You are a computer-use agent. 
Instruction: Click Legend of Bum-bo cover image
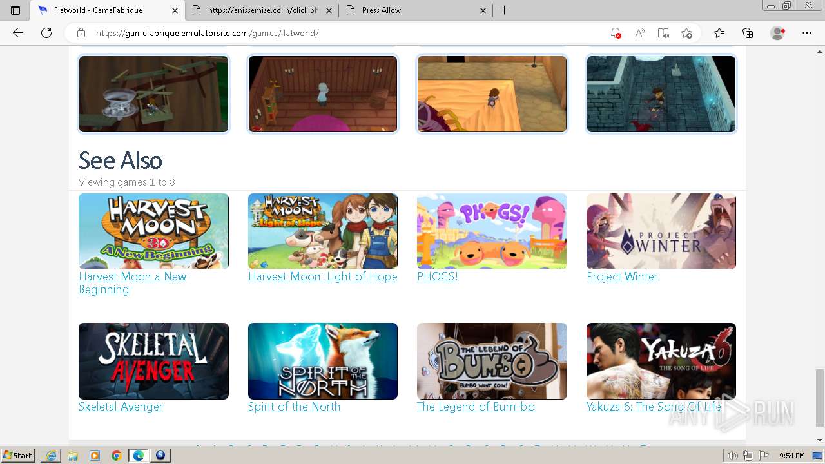tap(492, 361)
